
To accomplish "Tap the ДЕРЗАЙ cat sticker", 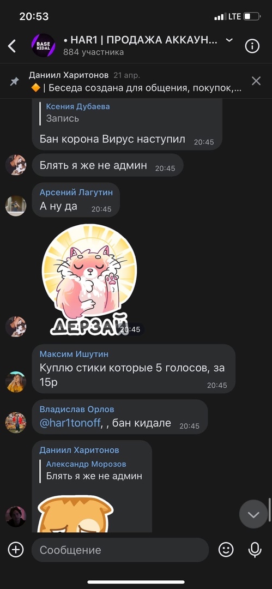I will point(89,279).
